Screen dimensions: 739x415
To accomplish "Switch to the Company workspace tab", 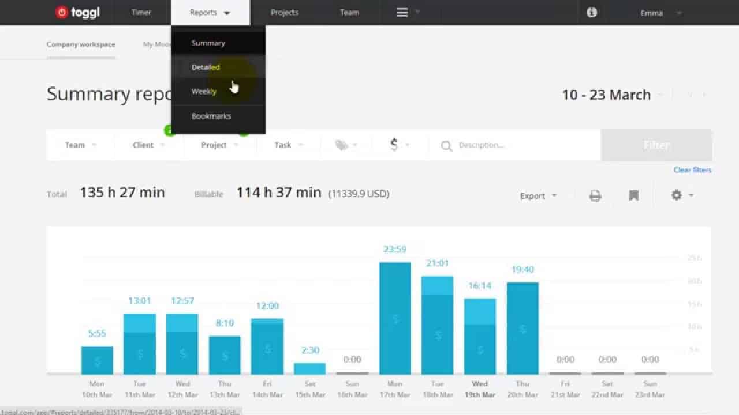I will point(81,44).
